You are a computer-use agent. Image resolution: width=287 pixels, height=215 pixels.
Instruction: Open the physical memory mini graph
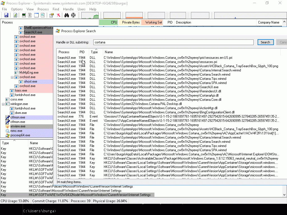point(134,16)
